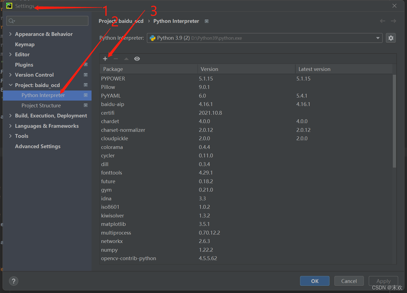Click the search magnifier icon in settings
Viewport: 407px width, 293px height.
[x=12, y=21]
